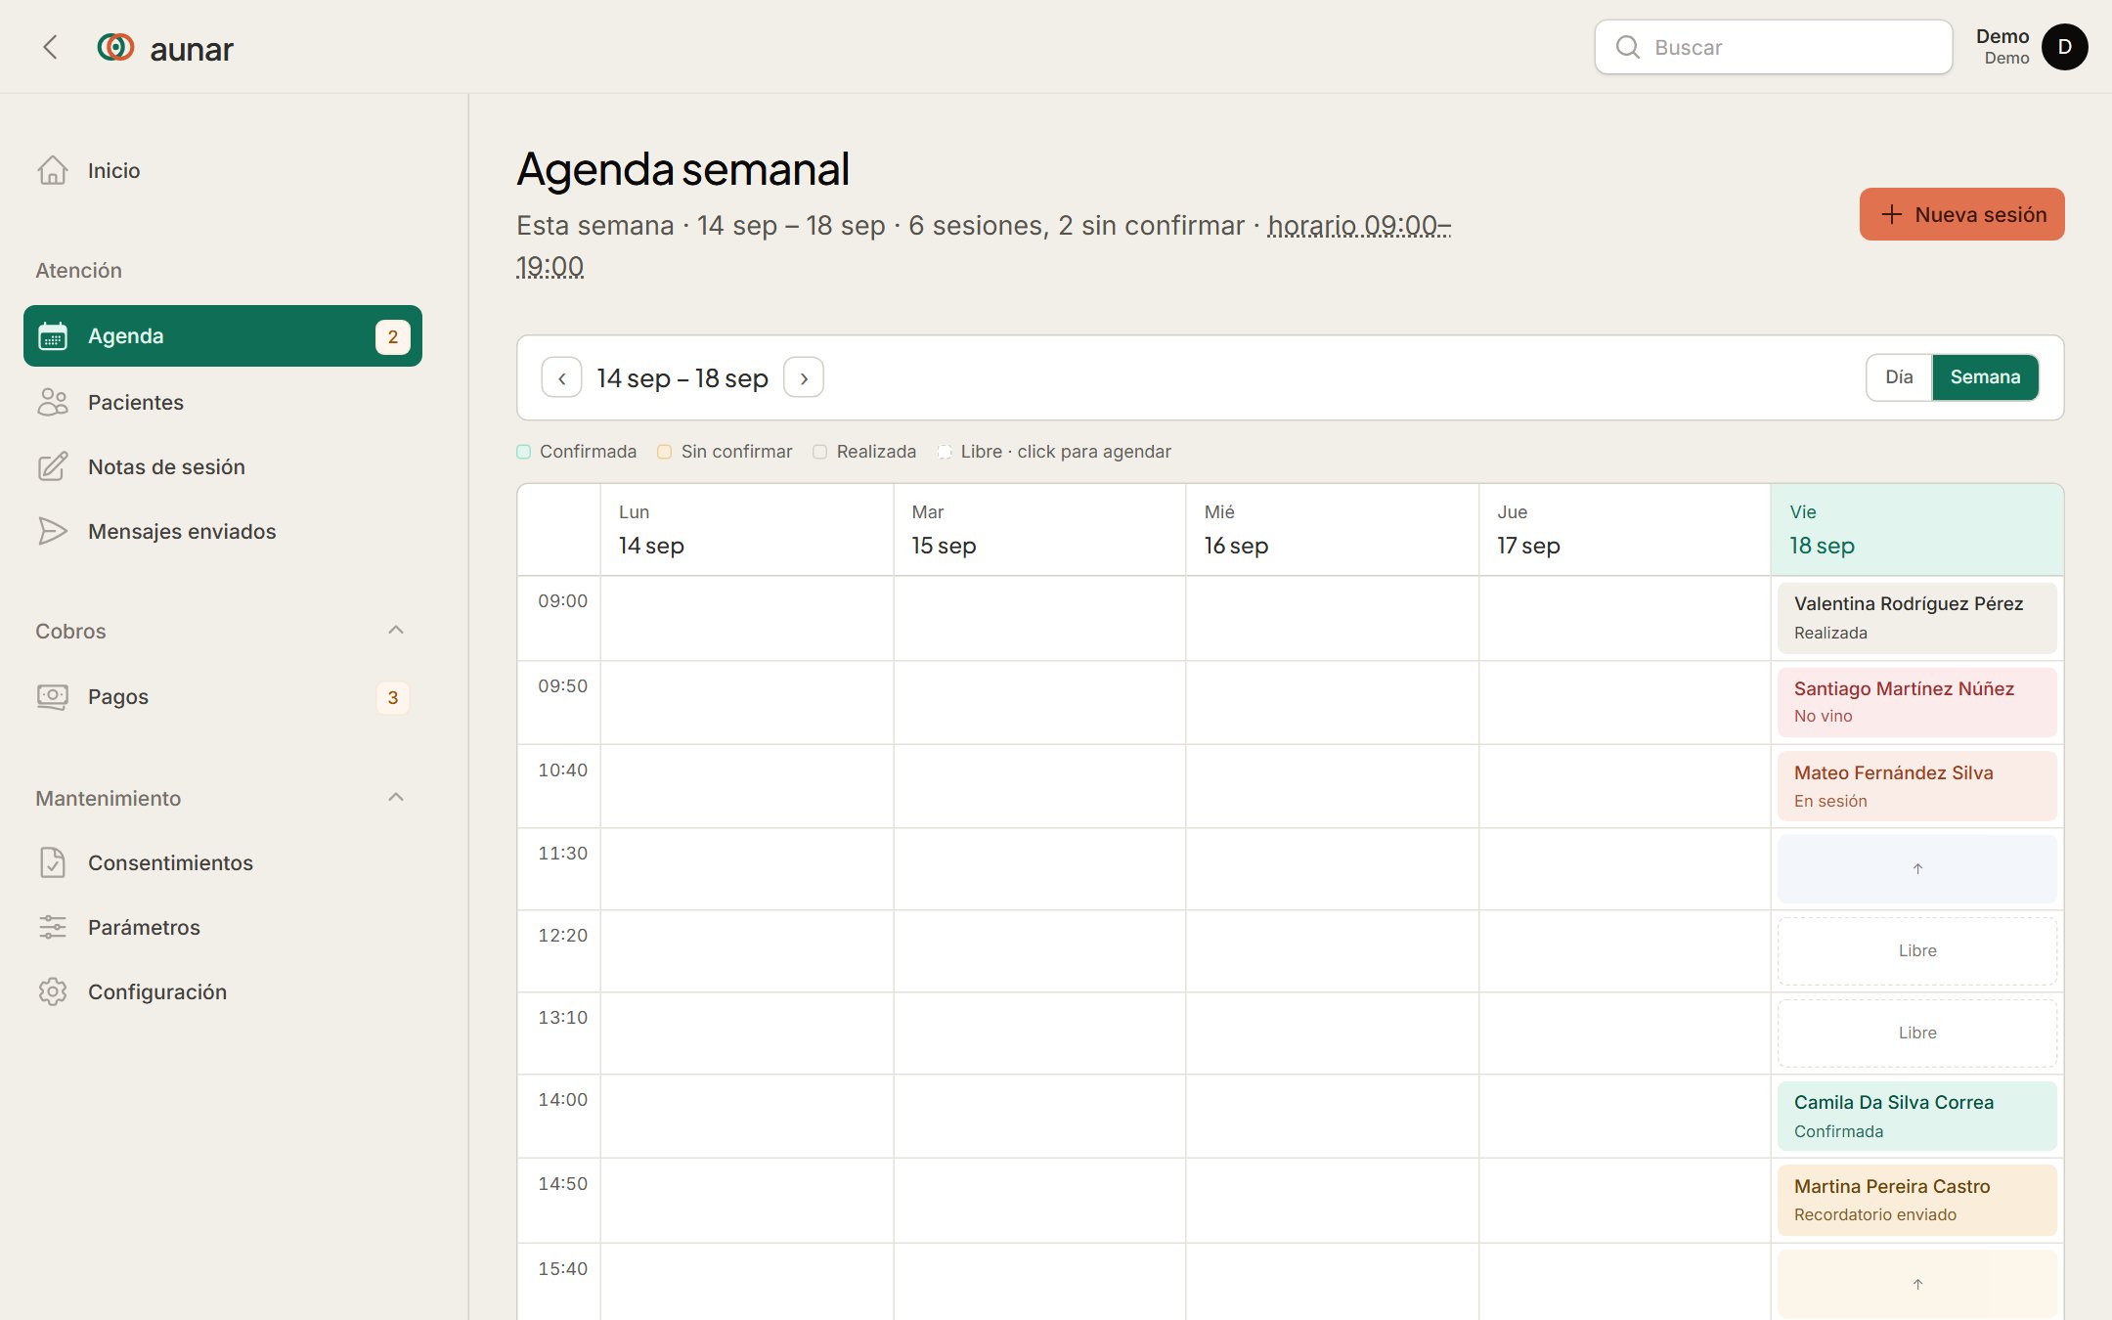
Task: Collapse the Mantenimiento section
Action: [396, 798]
